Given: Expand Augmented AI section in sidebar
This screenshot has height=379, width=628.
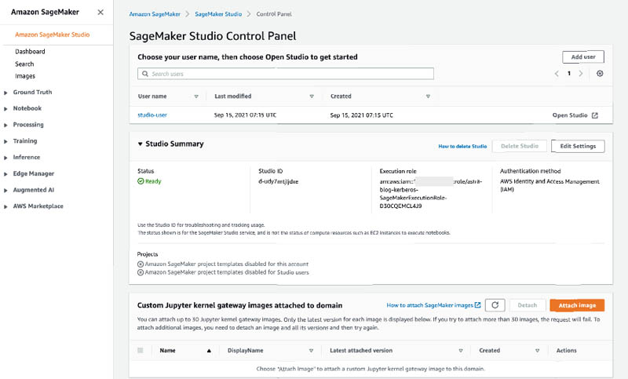Looking at the screenshot, I should coord(5,191).
